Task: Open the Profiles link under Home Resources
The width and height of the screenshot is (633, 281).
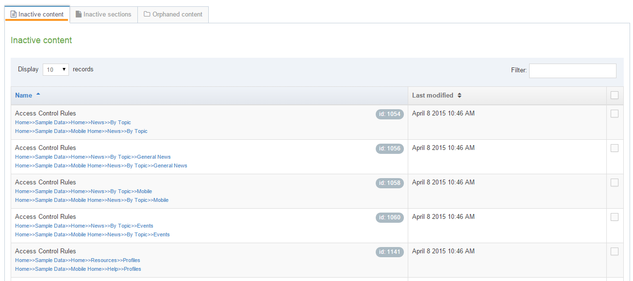Action: (132, 260)
